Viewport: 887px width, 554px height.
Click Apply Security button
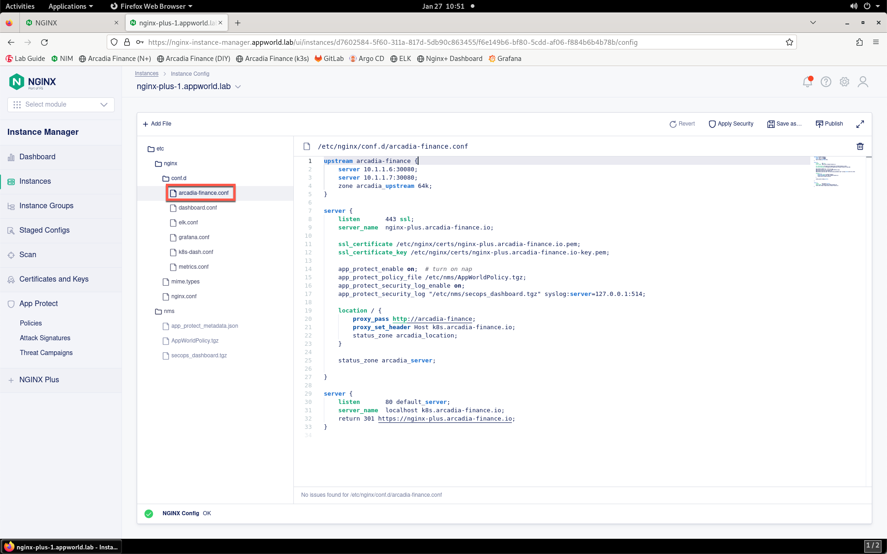(731, 124)
